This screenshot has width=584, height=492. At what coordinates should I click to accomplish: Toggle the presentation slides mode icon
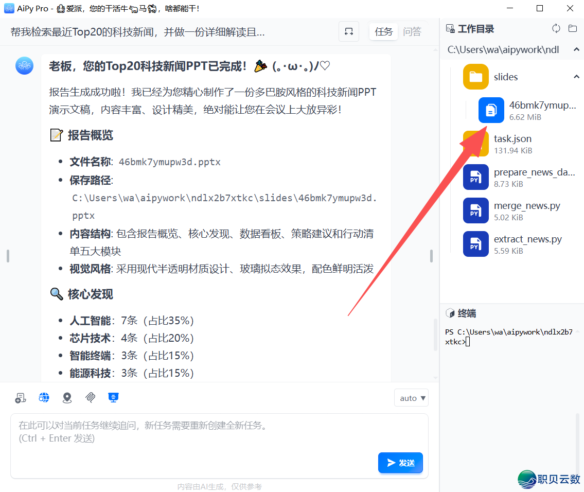coord(113,397)
